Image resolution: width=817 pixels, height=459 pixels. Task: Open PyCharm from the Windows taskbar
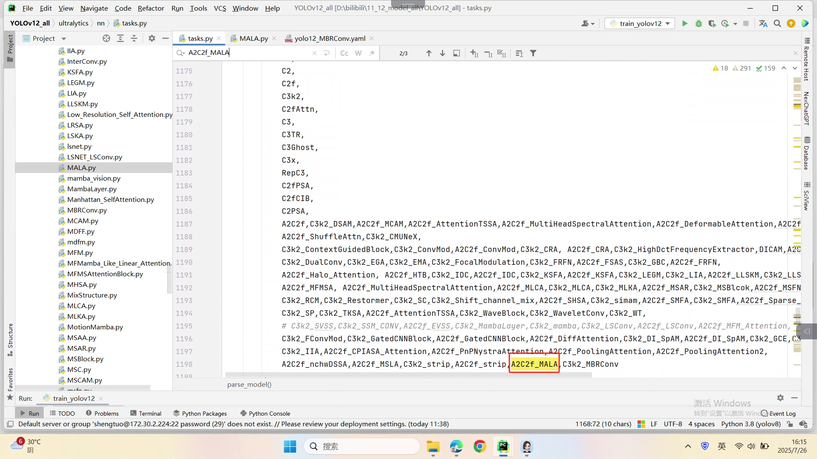[x=503, y=446]
